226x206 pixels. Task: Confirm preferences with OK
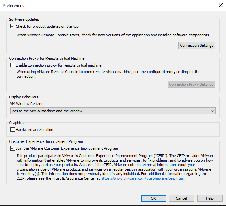coord(153,198)
